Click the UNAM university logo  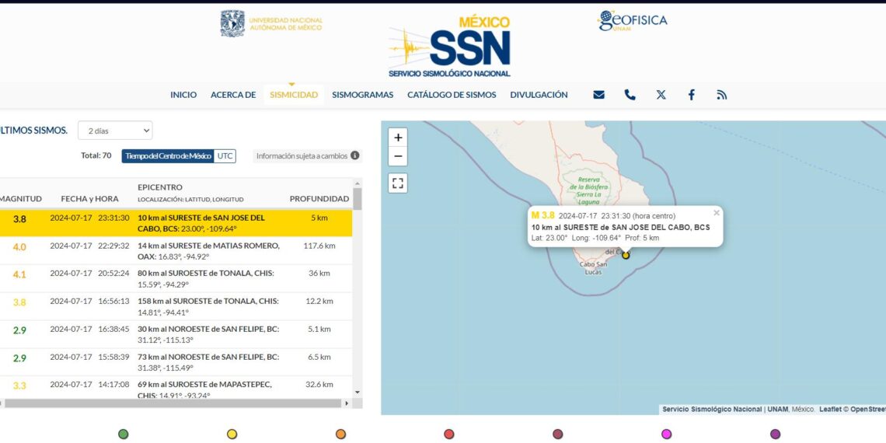pyautogui.click(x=271, y=24)
